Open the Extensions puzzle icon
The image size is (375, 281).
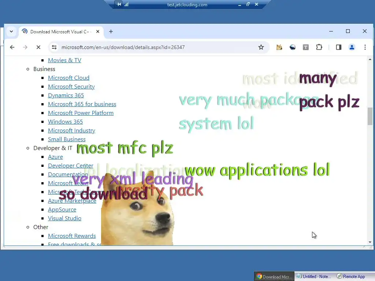click(319, 47)
